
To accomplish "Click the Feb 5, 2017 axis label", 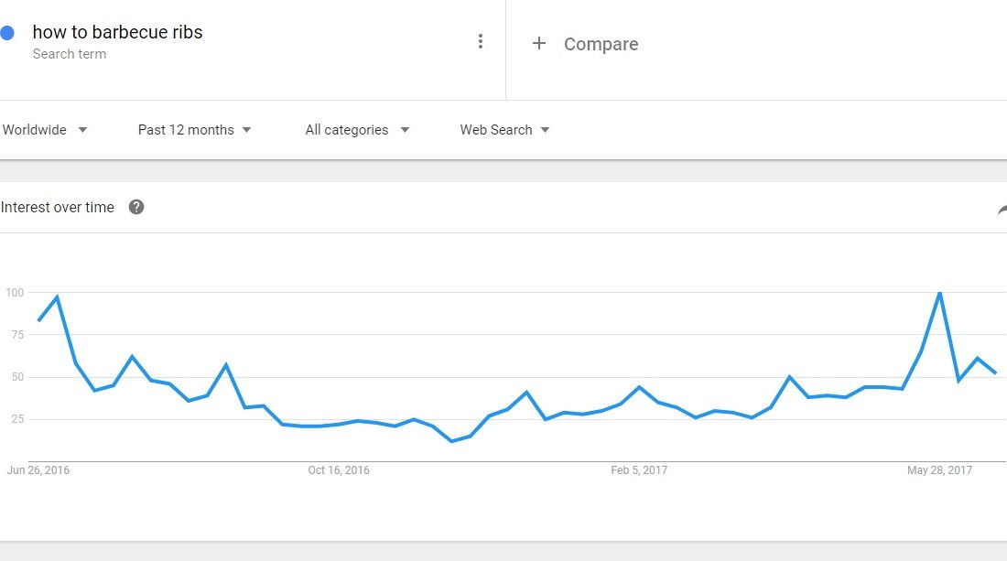I will 639,469.
